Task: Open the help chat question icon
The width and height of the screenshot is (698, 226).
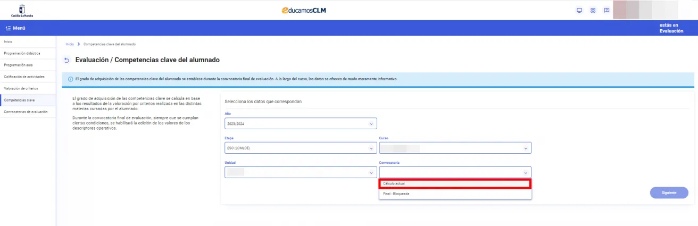Action: pyautogui.click(x=606, y=10)
